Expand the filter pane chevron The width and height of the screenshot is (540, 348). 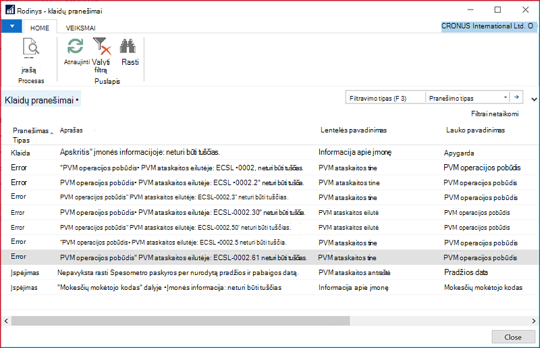[534, 99]
